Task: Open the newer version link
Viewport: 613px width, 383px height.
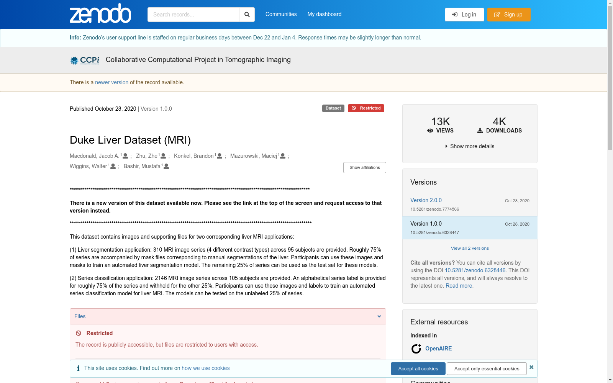Action: (111, 82)
